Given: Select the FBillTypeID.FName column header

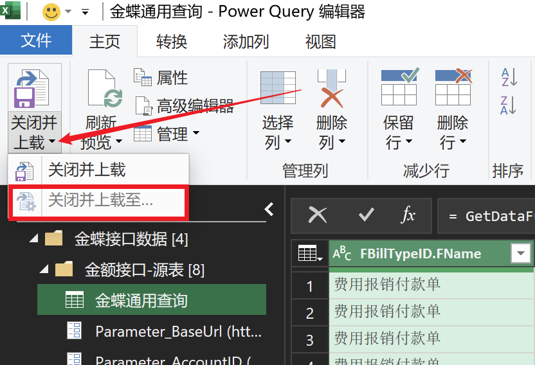Looking at the screenshot, I should click(x=421, y=253).
